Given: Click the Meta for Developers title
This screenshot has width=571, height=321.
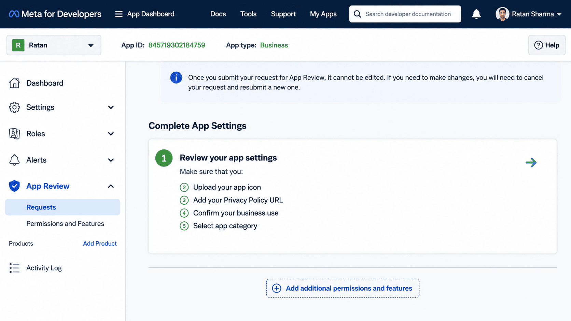Looking at the screenshot, I should coord(61,14).
